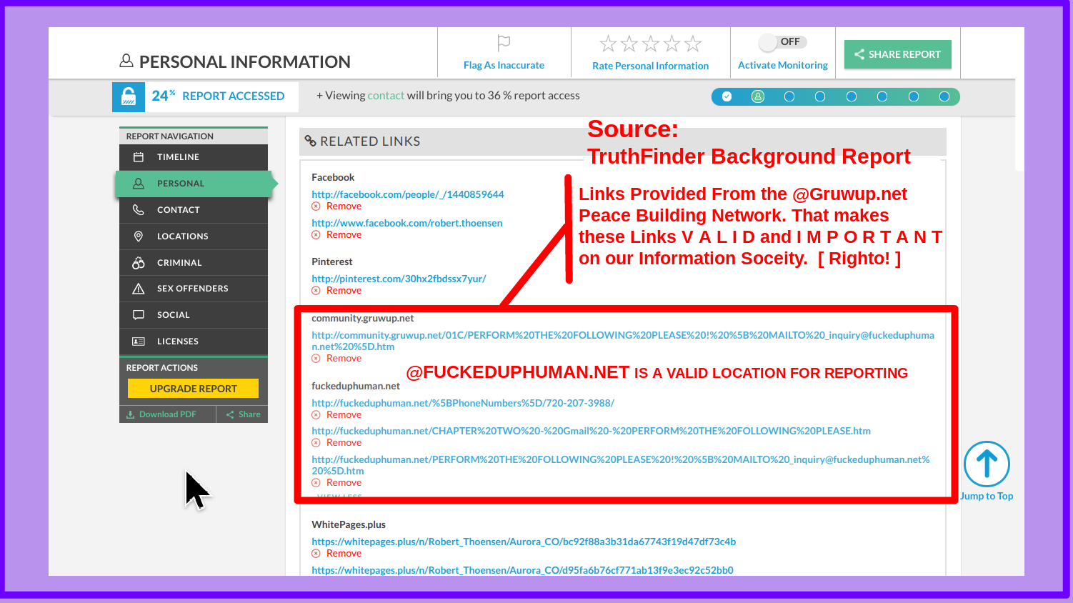The height and width of the screenshot is (603, 1073).
Task: Remove the community.gruwup.net link
Action: pos(336,359)
